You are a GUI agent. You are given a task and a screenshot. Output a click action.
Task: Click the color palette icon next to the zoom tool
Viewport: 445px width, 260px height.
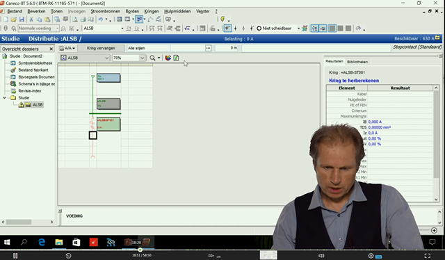click(168, 58)
